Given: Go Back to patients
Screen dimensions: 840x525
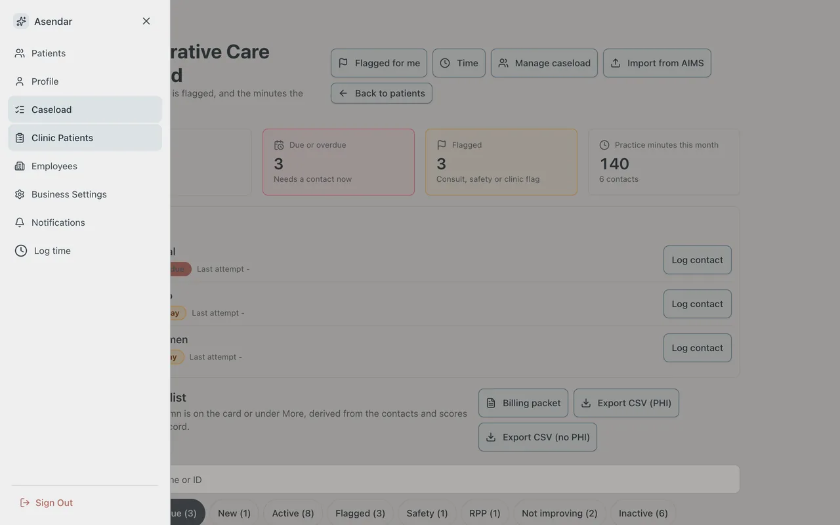Looking at the screenshot, I should coord(381,93).
